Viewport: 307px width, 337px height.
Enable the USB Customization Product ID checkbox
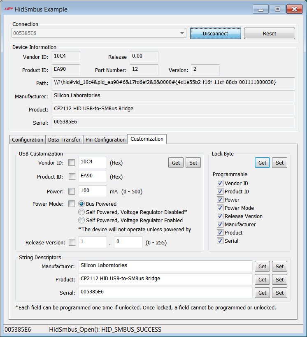click(x=72, y=177)
